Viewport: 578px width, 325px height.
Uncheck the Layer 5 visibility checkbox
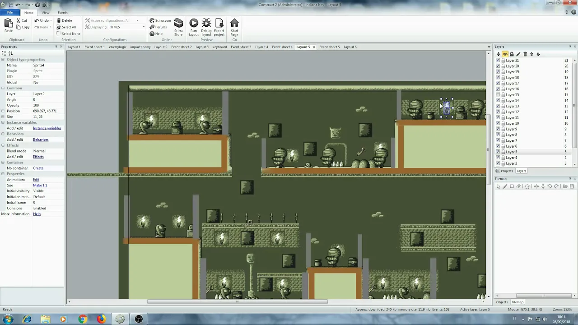click(498, 152)
